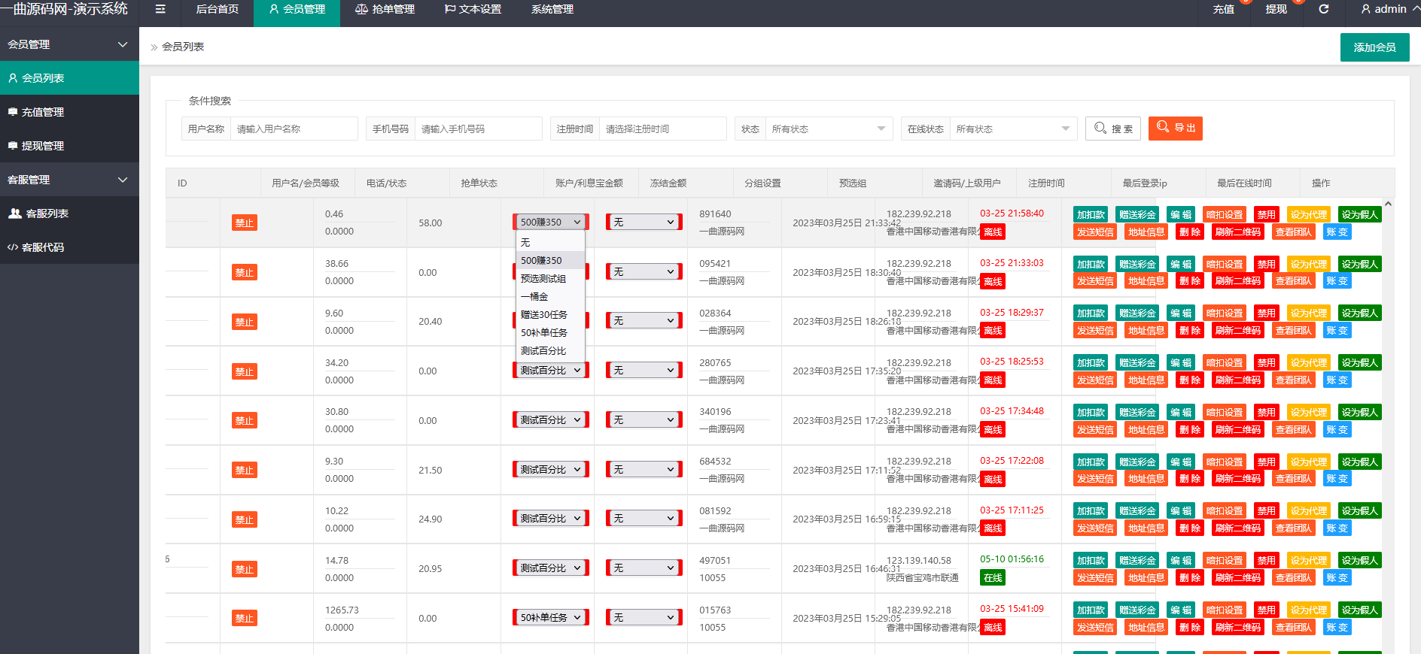Toggle the first row 禁止 status tag
Image resolution: width=1421 pixels, height=654 pixels.
[x=245, y=223]
